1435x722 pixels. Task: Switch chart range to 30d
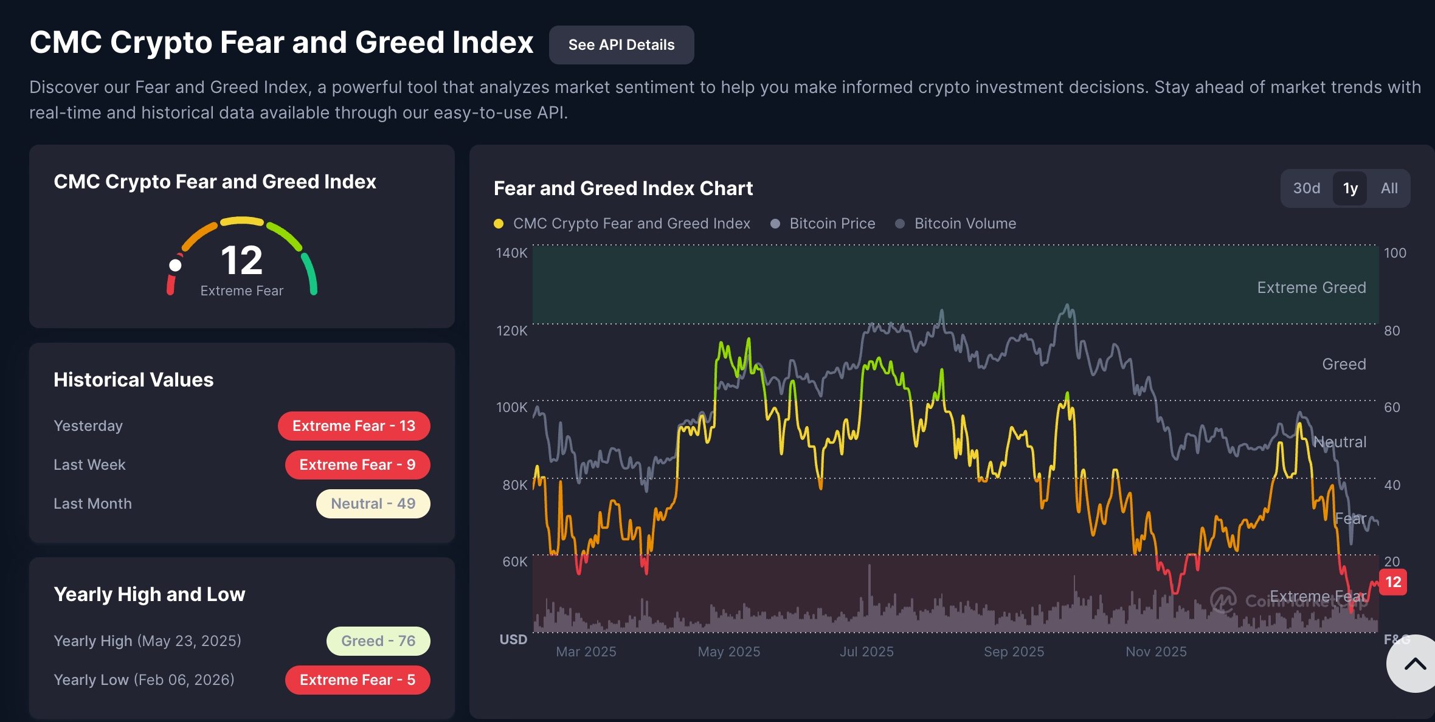[x=1307, y=188]
